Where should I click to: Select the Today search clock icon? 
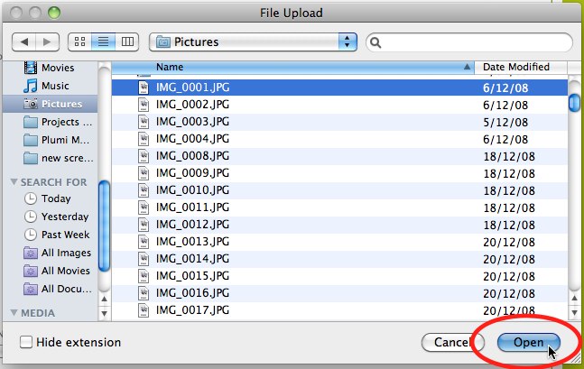click(x=32, y=198)
